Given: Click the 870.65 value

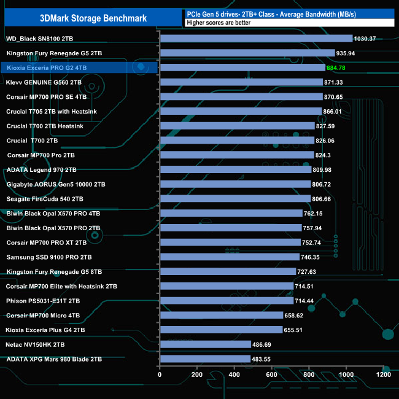Looking at the screenshot, I should point(333,97).
